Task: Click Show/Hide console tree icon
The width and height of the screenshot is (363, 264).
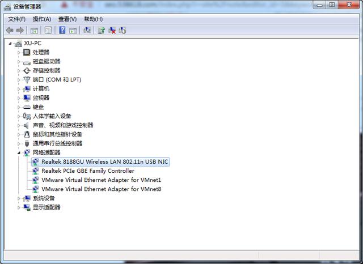Action: point(35,30)
